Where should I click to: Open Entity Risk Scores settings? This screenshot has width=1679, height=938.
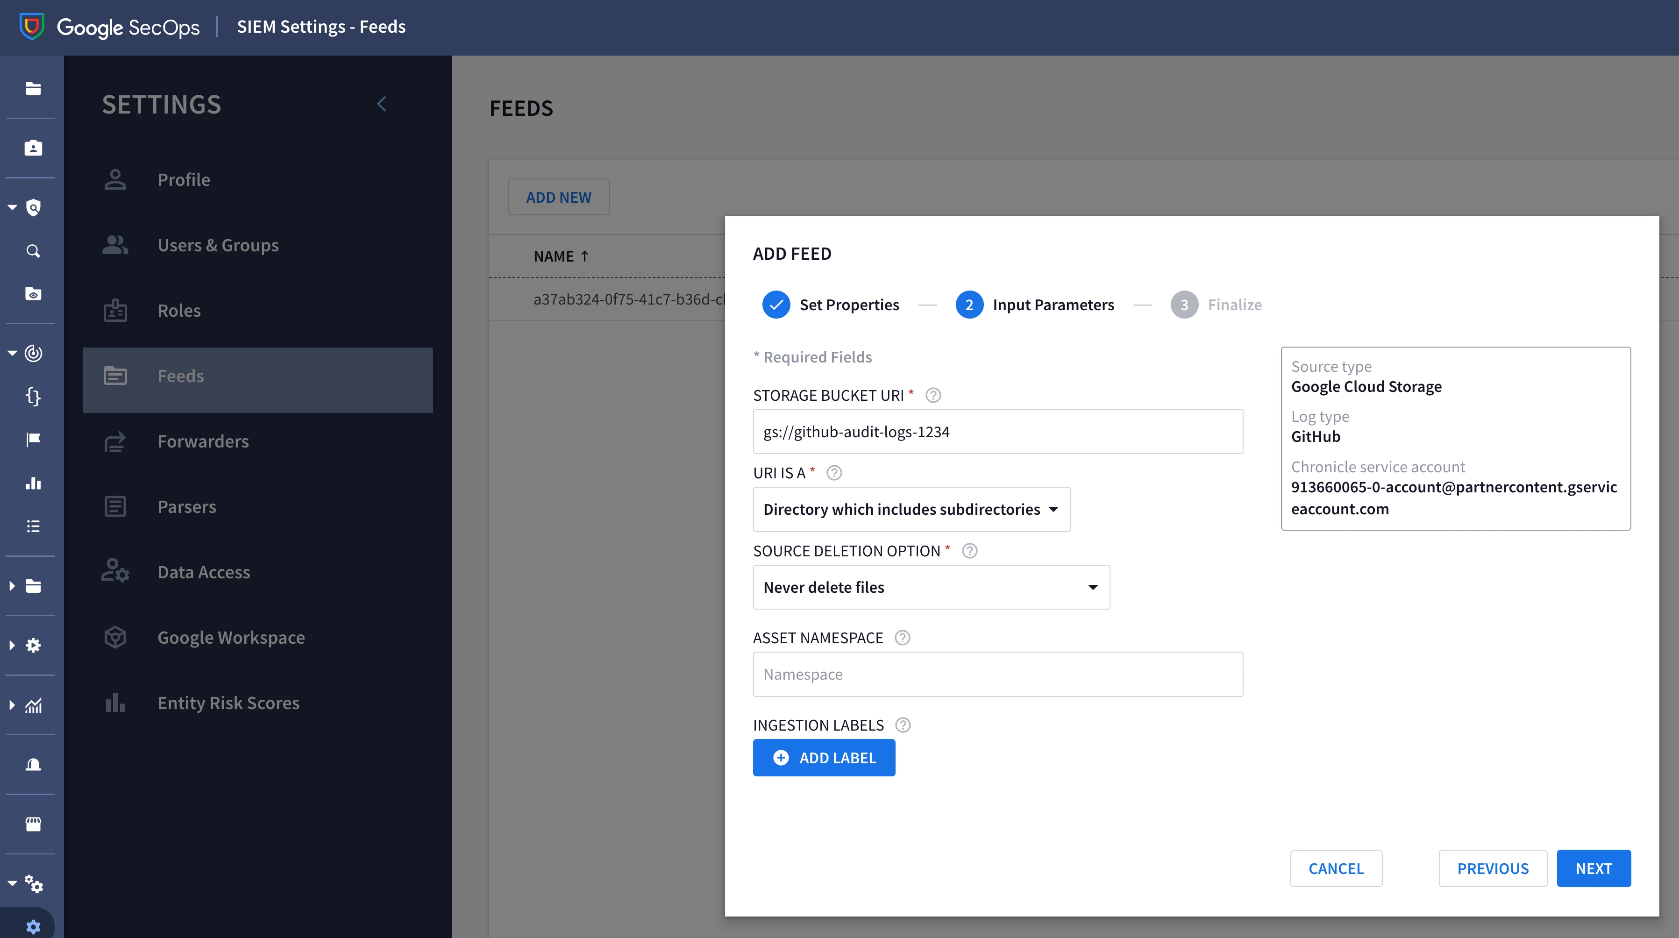tap(257, 703)
